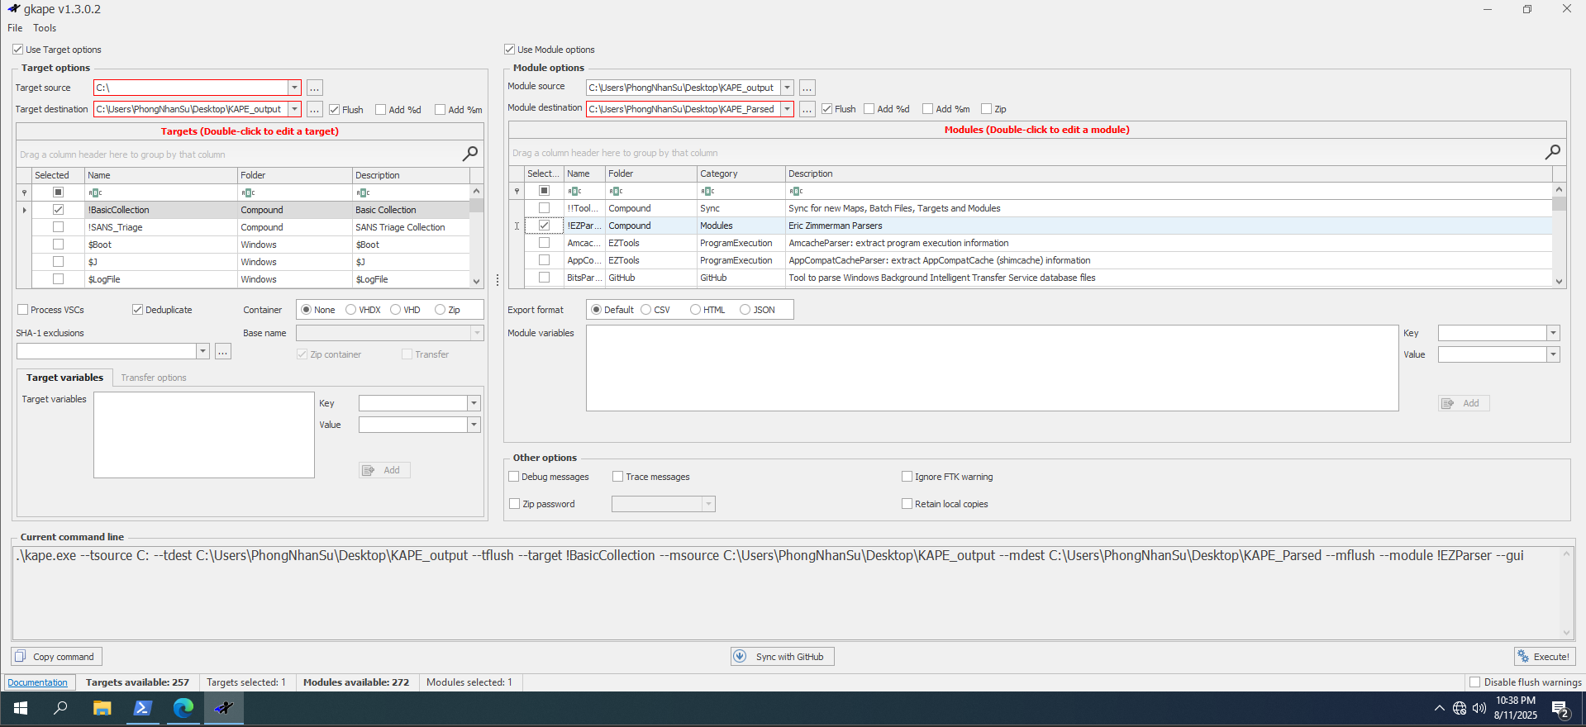The image size is (1586, 727).
Task: Check the !SANS_Triage target row
Action: tap(58, 227)
